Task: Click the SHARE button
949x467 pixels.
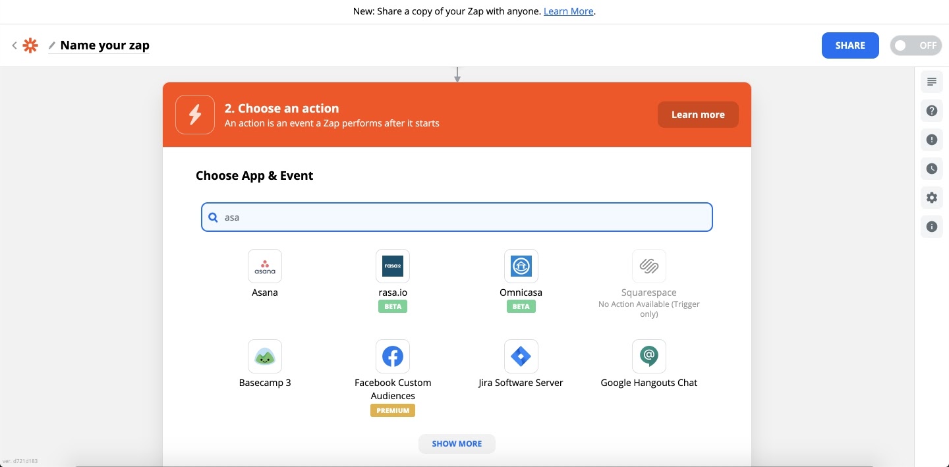Action: (850, 45)
